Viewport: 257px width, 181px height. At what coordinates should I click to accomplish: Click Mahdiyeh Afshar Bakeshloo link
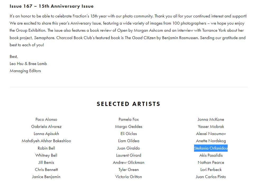click(46, 141)
